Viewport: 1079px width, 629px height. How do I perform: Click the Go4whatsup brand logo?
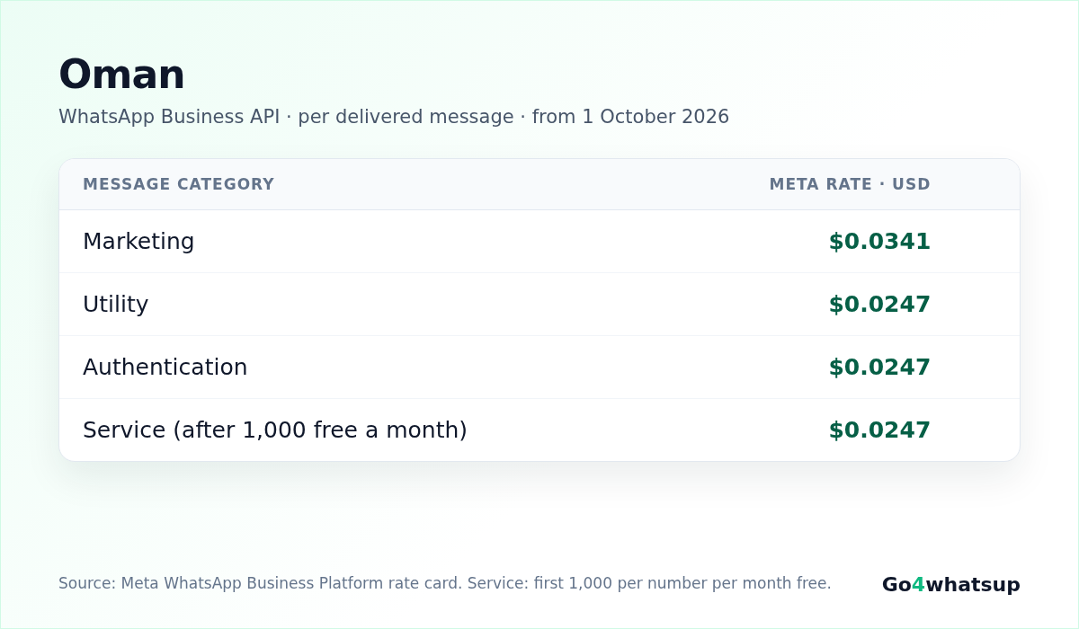[951, 584]
